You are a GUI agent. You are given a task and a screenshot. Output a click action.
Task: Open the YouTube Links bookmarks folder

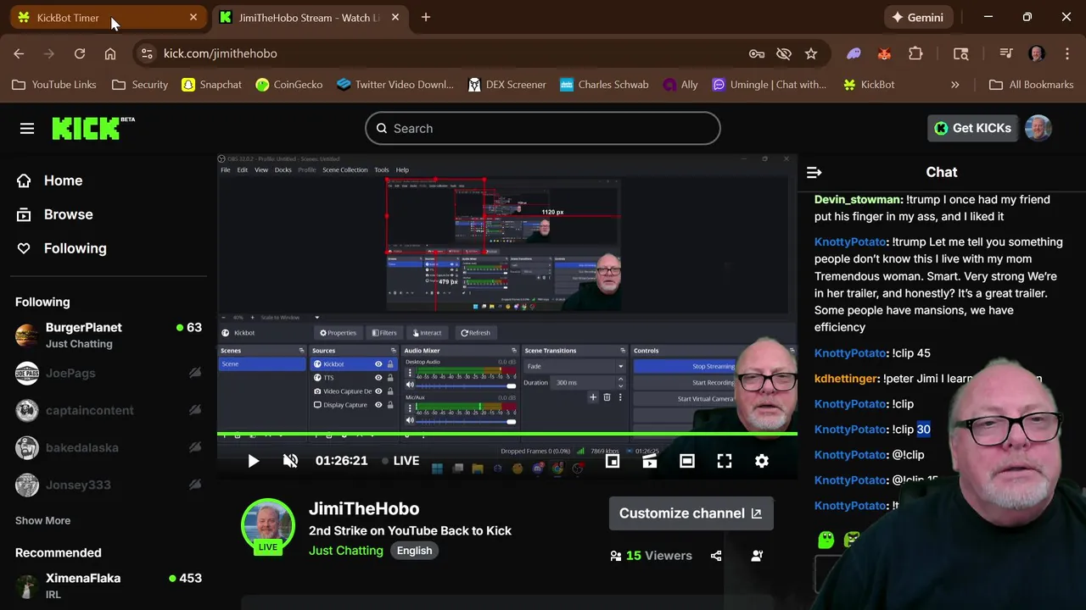tap(55, 85)
